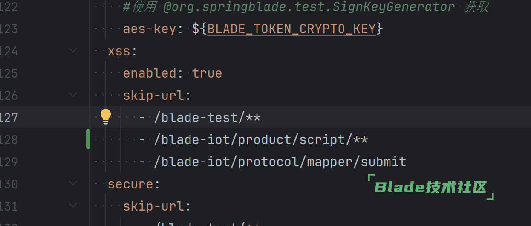Screen dimensions: 531x226
Task: Click the /blade-iot/product/script/** entry
Action: 260,139
